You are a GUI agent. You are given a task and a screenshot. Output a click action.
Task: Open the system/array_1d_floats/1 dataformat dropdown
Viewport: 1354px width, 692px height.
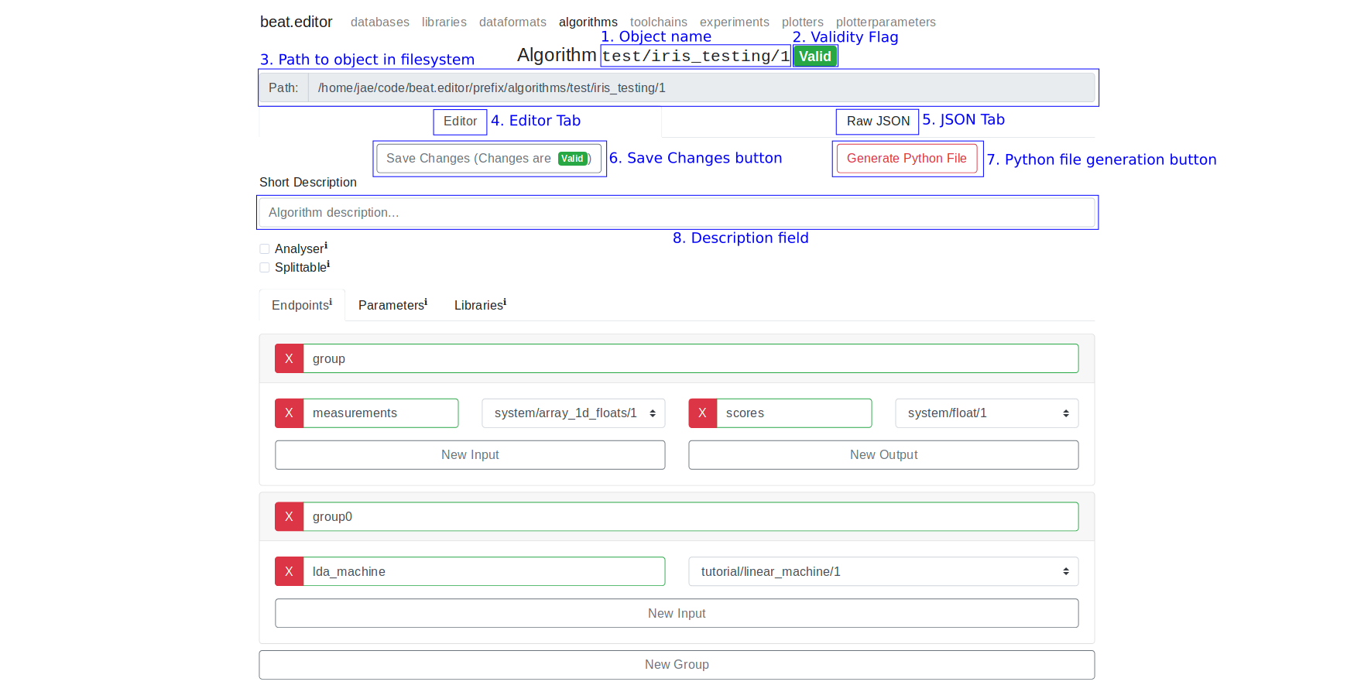coord(573,413)
